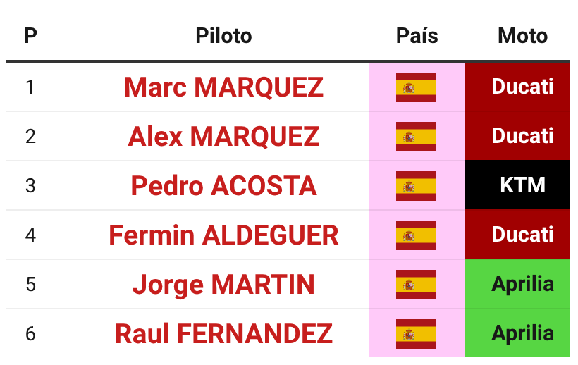Open Alex MARQUEZ rider link
Viewport: 578px width, 365px height.
point(223,137)
